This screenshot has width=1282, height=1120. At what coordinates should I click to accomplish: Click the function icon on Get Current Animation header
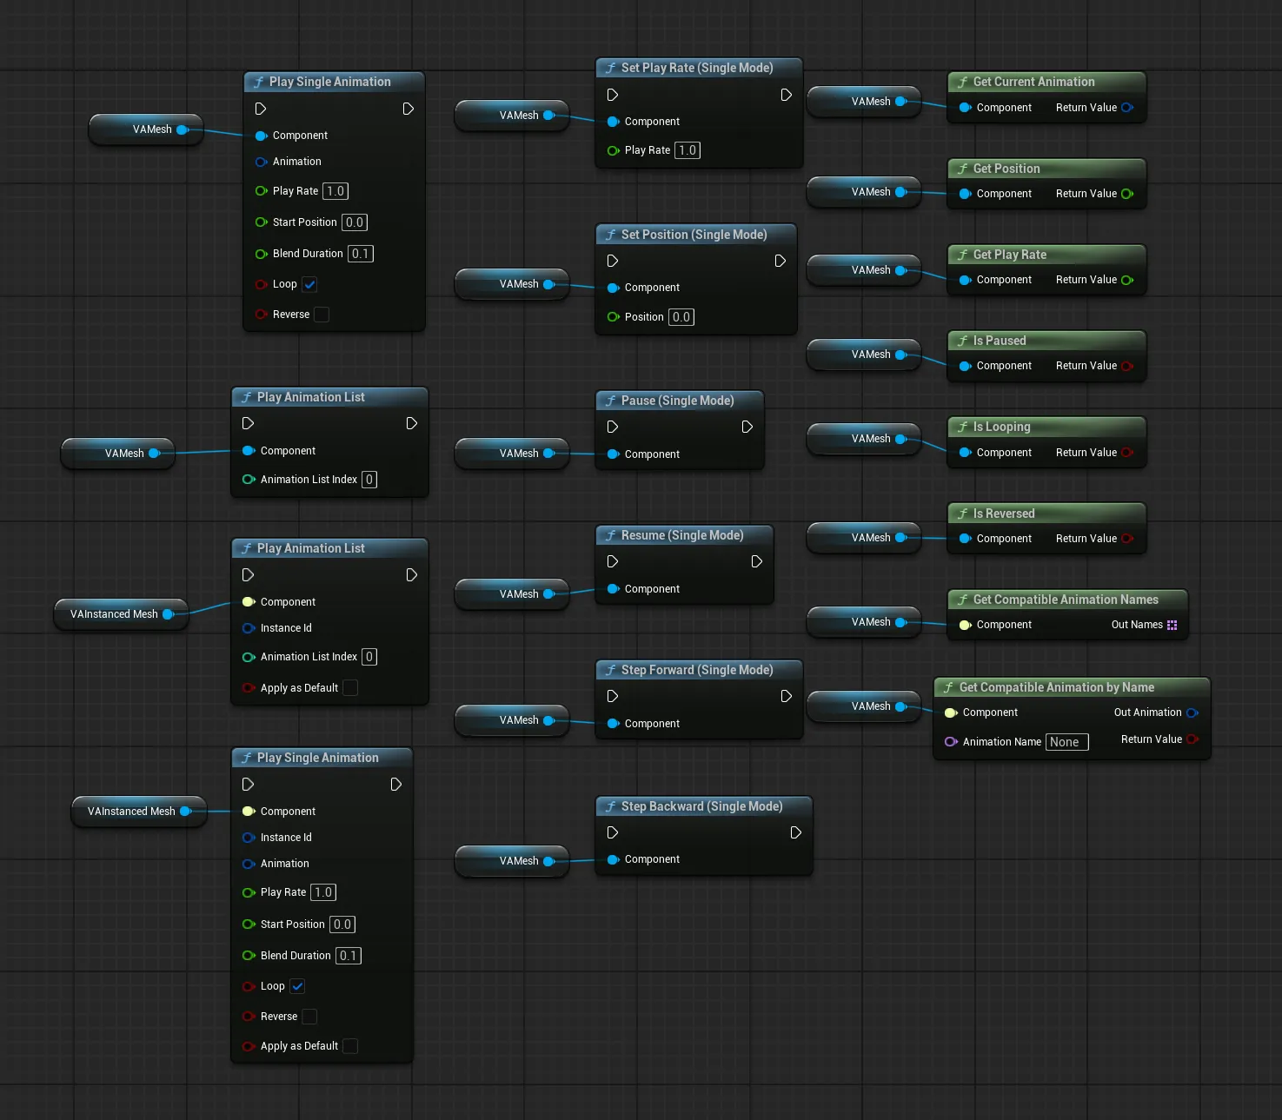pos(961,82)
